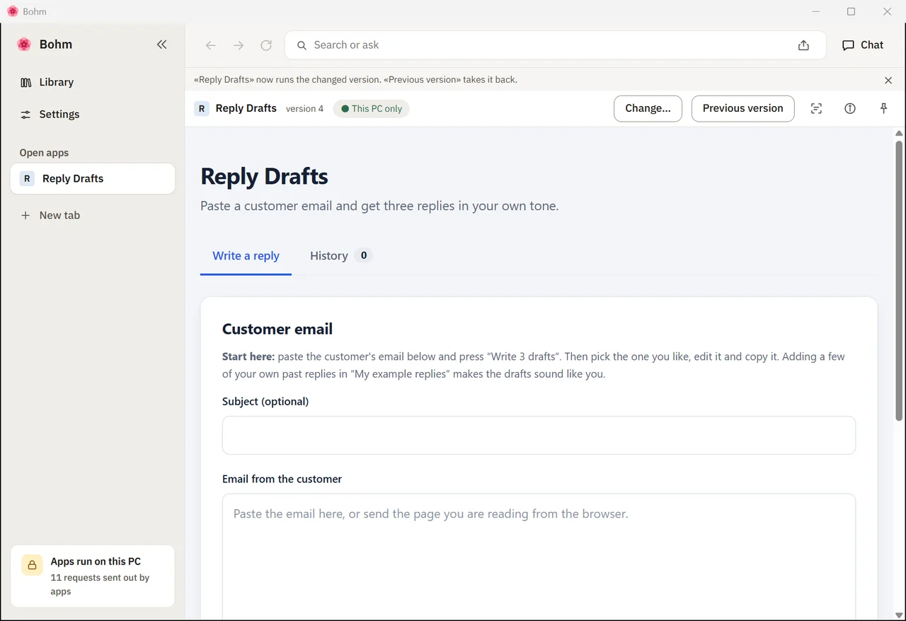The width and height of the screenshot is (906, 621).
Task: Click the Email from the customer text area
Action: 539,557
